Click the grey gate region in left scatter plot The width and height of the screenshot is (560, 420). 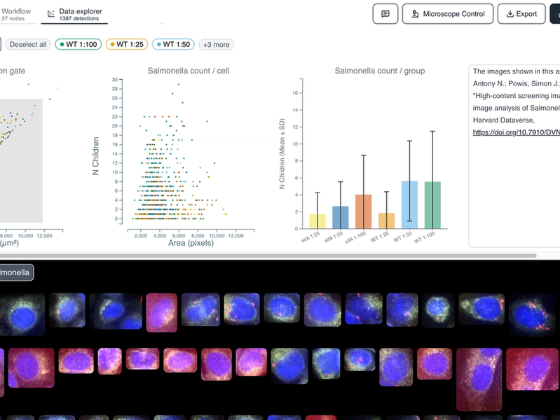[21, 160]
